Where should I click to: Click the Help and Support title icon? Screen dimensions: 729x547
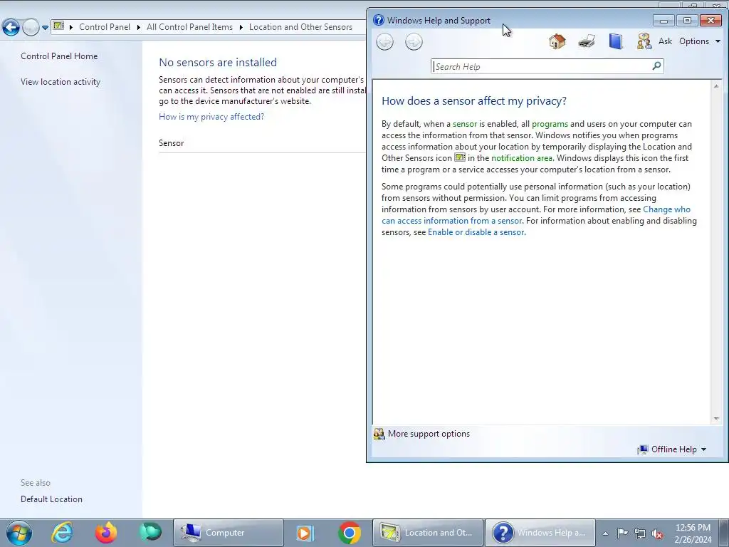tap(379, 20)
